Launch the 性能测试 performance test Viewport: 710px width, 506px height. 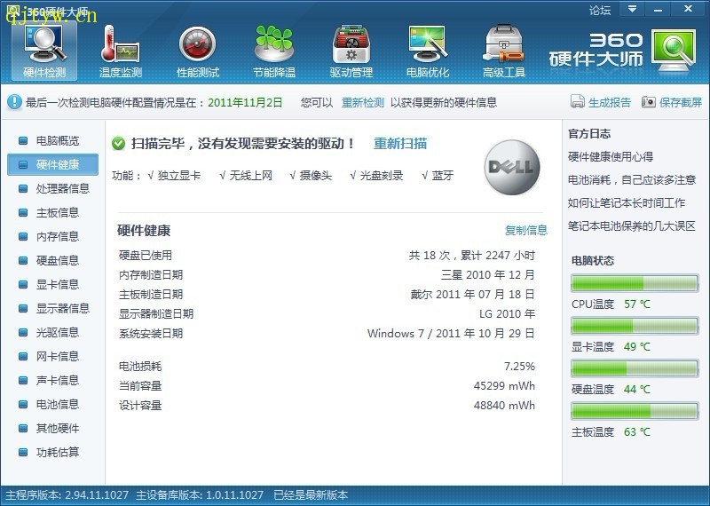click(197, 51)
